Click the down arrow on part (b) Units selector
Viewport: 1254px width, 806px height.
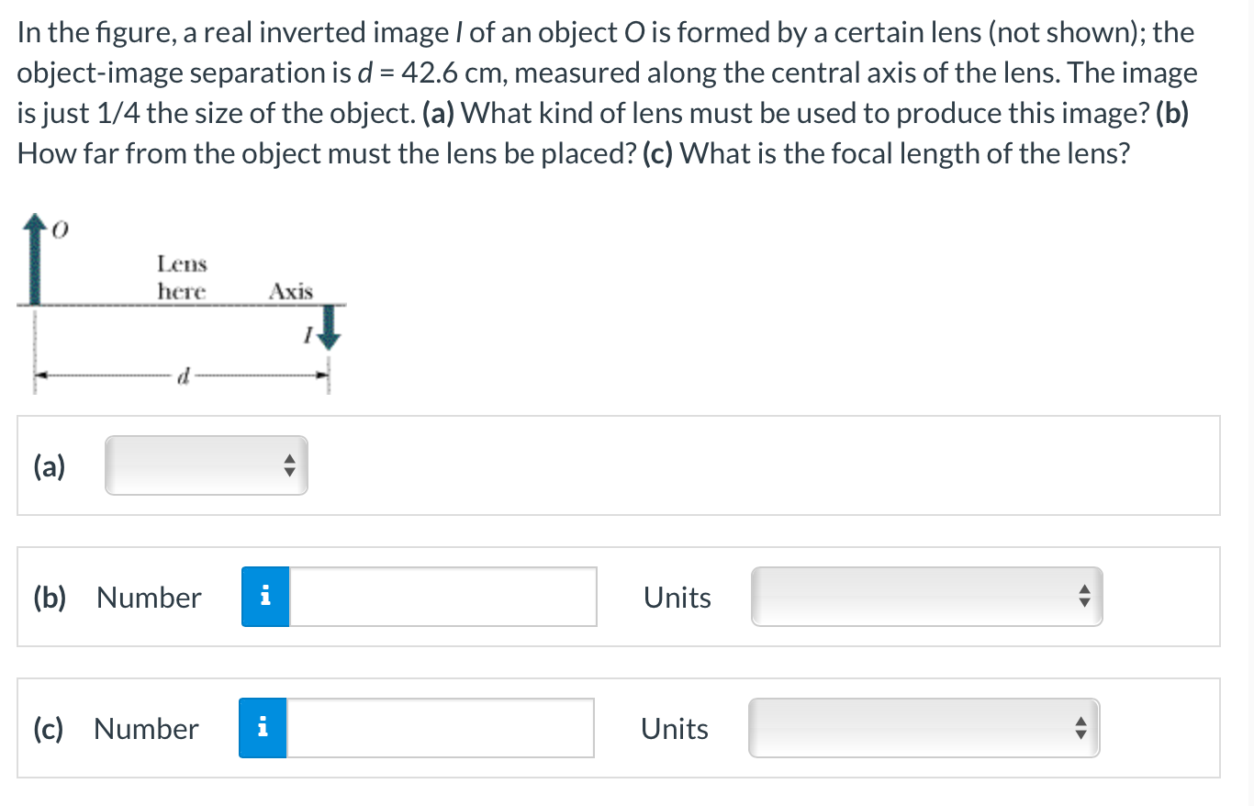coord(1083,602)
